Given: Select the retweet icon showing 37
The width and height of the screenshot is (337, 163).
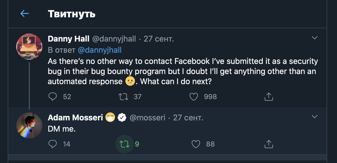Looking at the screenshot, I should click(x=123, y=96).
